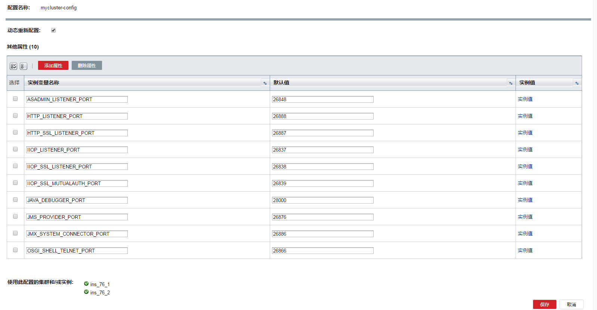
Task: Click the select-all rows icon
Action: 13,66
